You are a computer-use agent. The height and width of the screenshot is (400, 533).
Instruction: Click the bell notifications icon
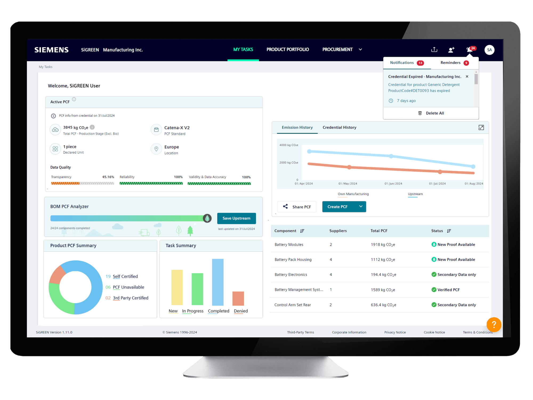tap(469, 49)
